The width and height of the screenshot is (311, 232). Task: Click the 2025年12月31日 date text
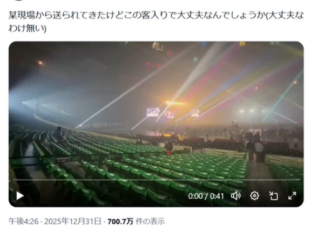pyautogui.click(x=72, y=221)
